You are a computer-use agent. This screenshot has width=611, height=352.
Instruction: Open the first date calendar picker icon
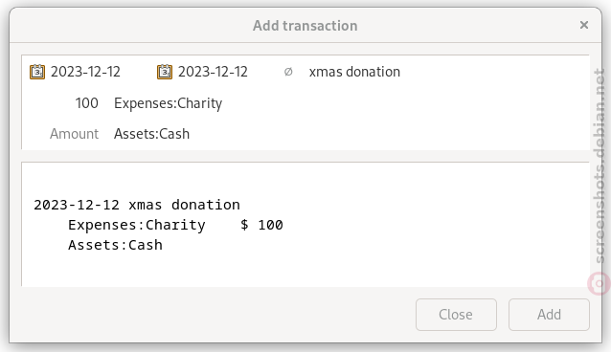(x=37, y=72)
